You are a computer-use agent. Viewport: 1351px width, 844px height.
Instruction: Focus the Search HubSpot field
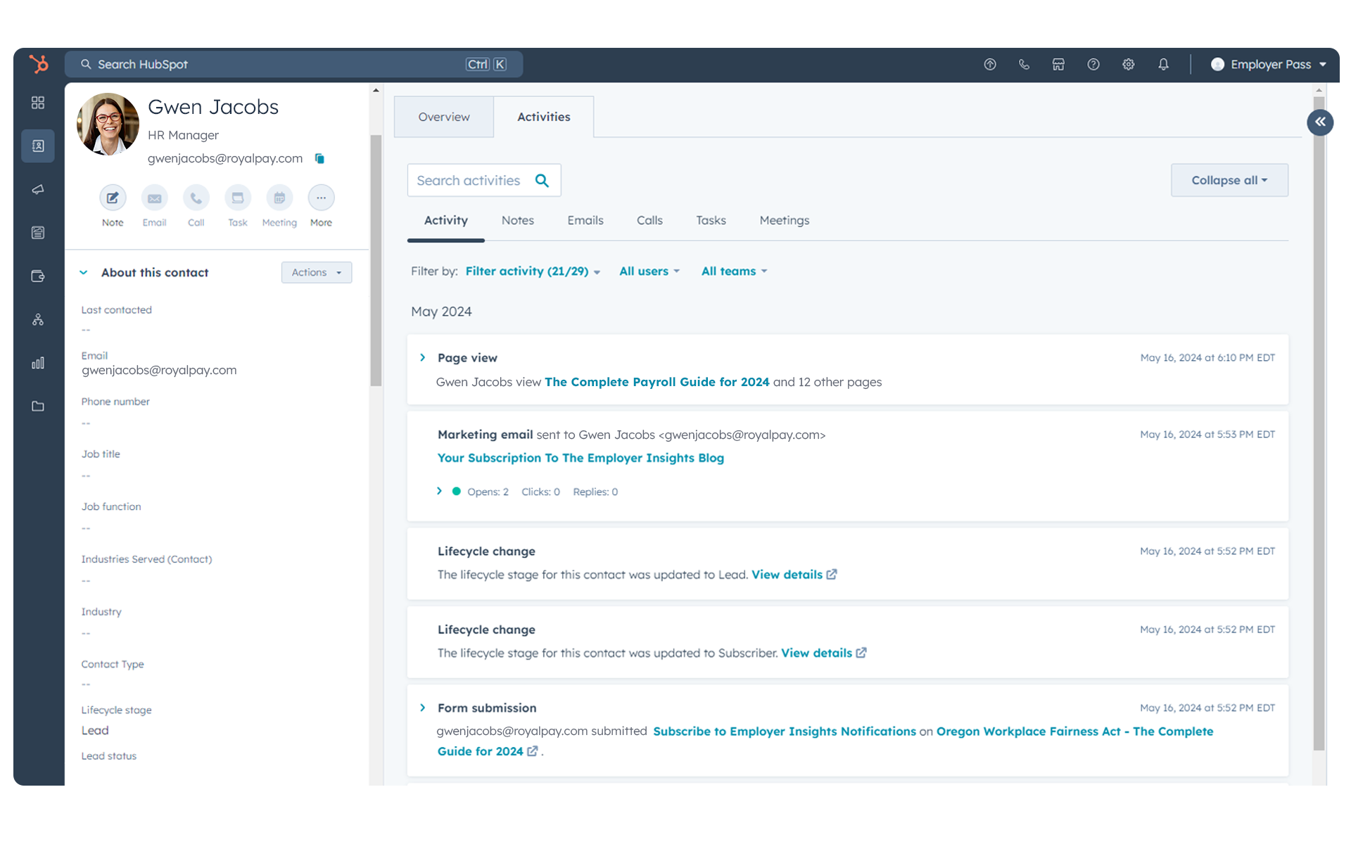tap(293, 64)
